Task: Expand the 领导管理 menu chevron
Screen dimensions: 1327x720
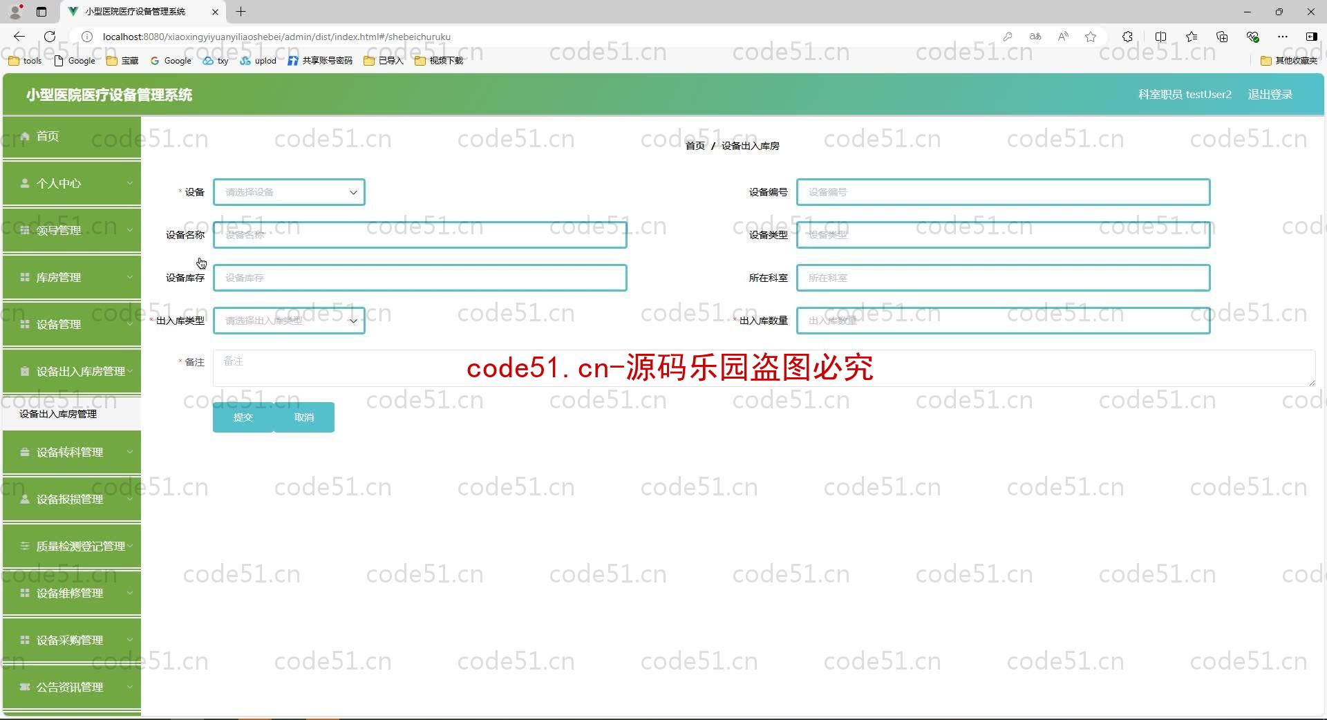Action: coord(129,230)
